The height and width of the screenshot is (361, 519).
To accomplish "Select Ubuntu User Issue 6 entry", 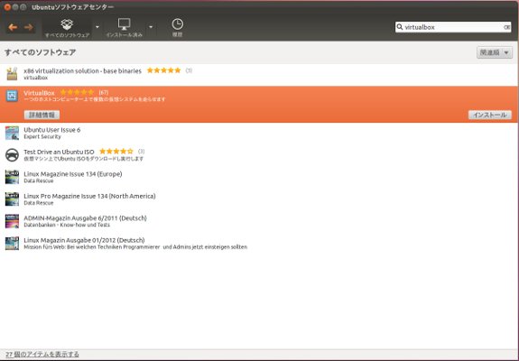I will coord(259,133).
